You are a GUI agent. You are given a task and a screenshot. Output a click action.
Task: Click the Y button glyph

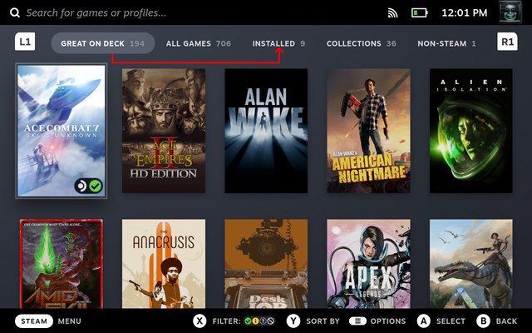[x=293, y=321]
